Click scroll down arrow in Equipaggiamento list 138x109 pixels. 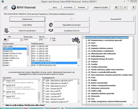tap(78, 102)
